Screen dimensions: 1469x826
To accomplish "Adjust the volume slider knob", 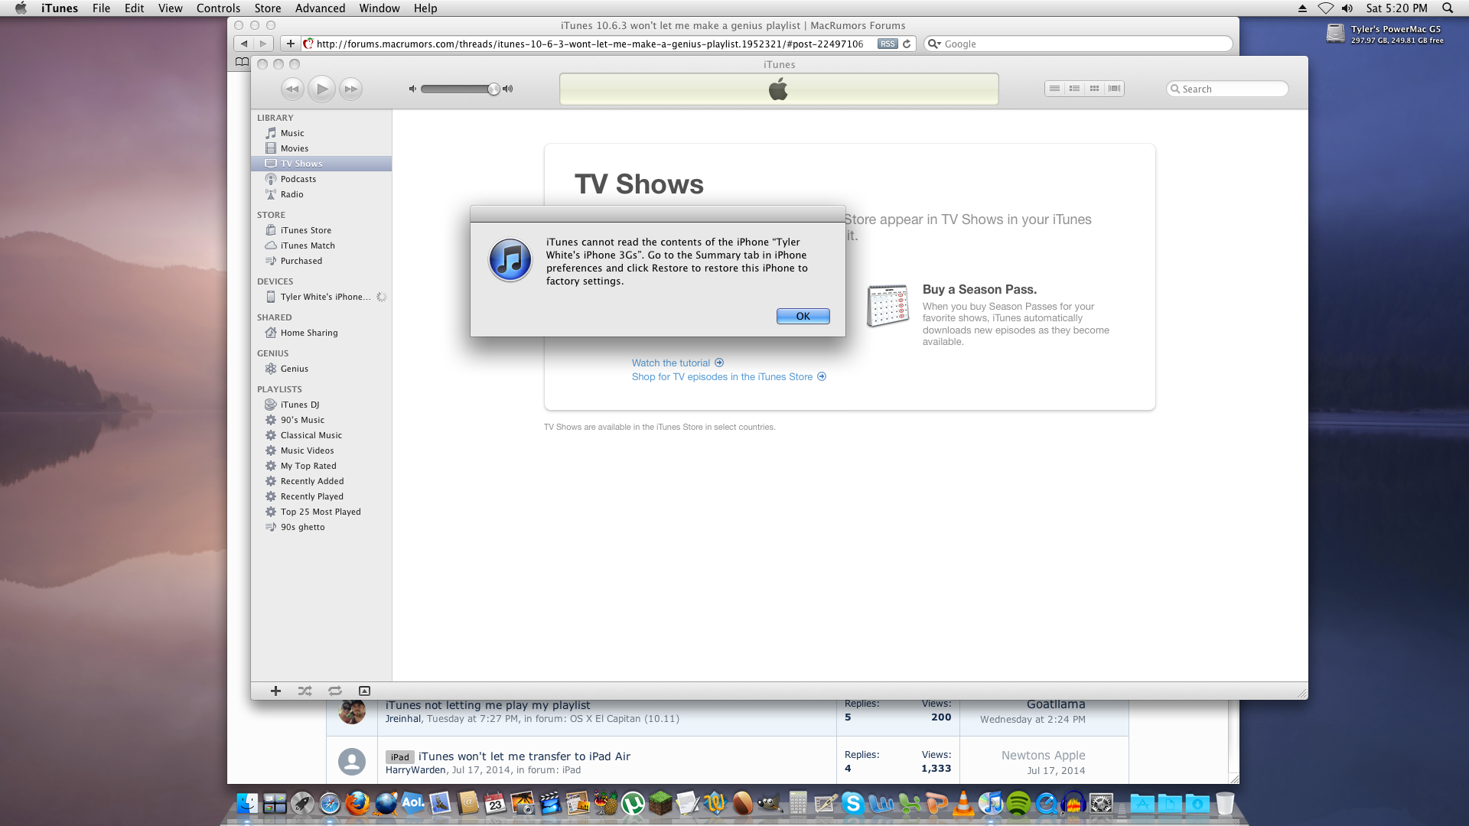I will (x=493, y=89).
